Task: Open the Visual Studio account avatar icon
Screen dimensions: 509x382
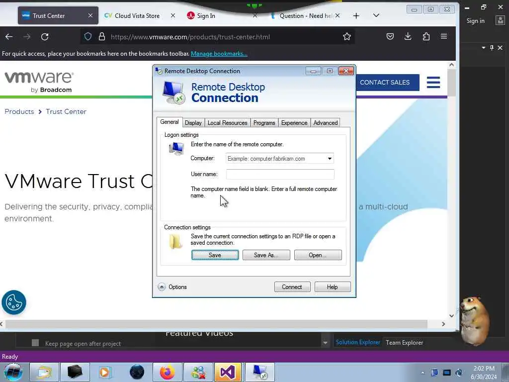Action: point(500,20)
